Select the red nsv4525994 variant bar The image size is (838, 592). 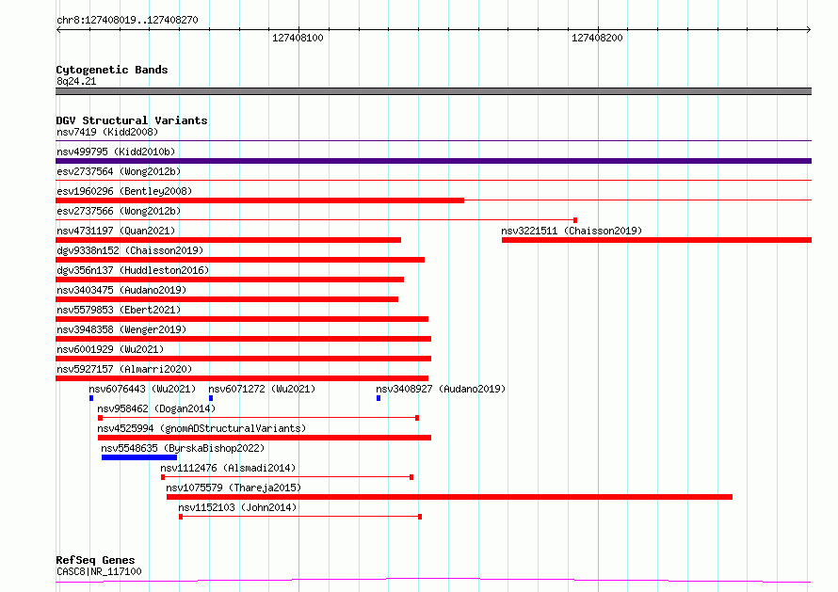265,438
